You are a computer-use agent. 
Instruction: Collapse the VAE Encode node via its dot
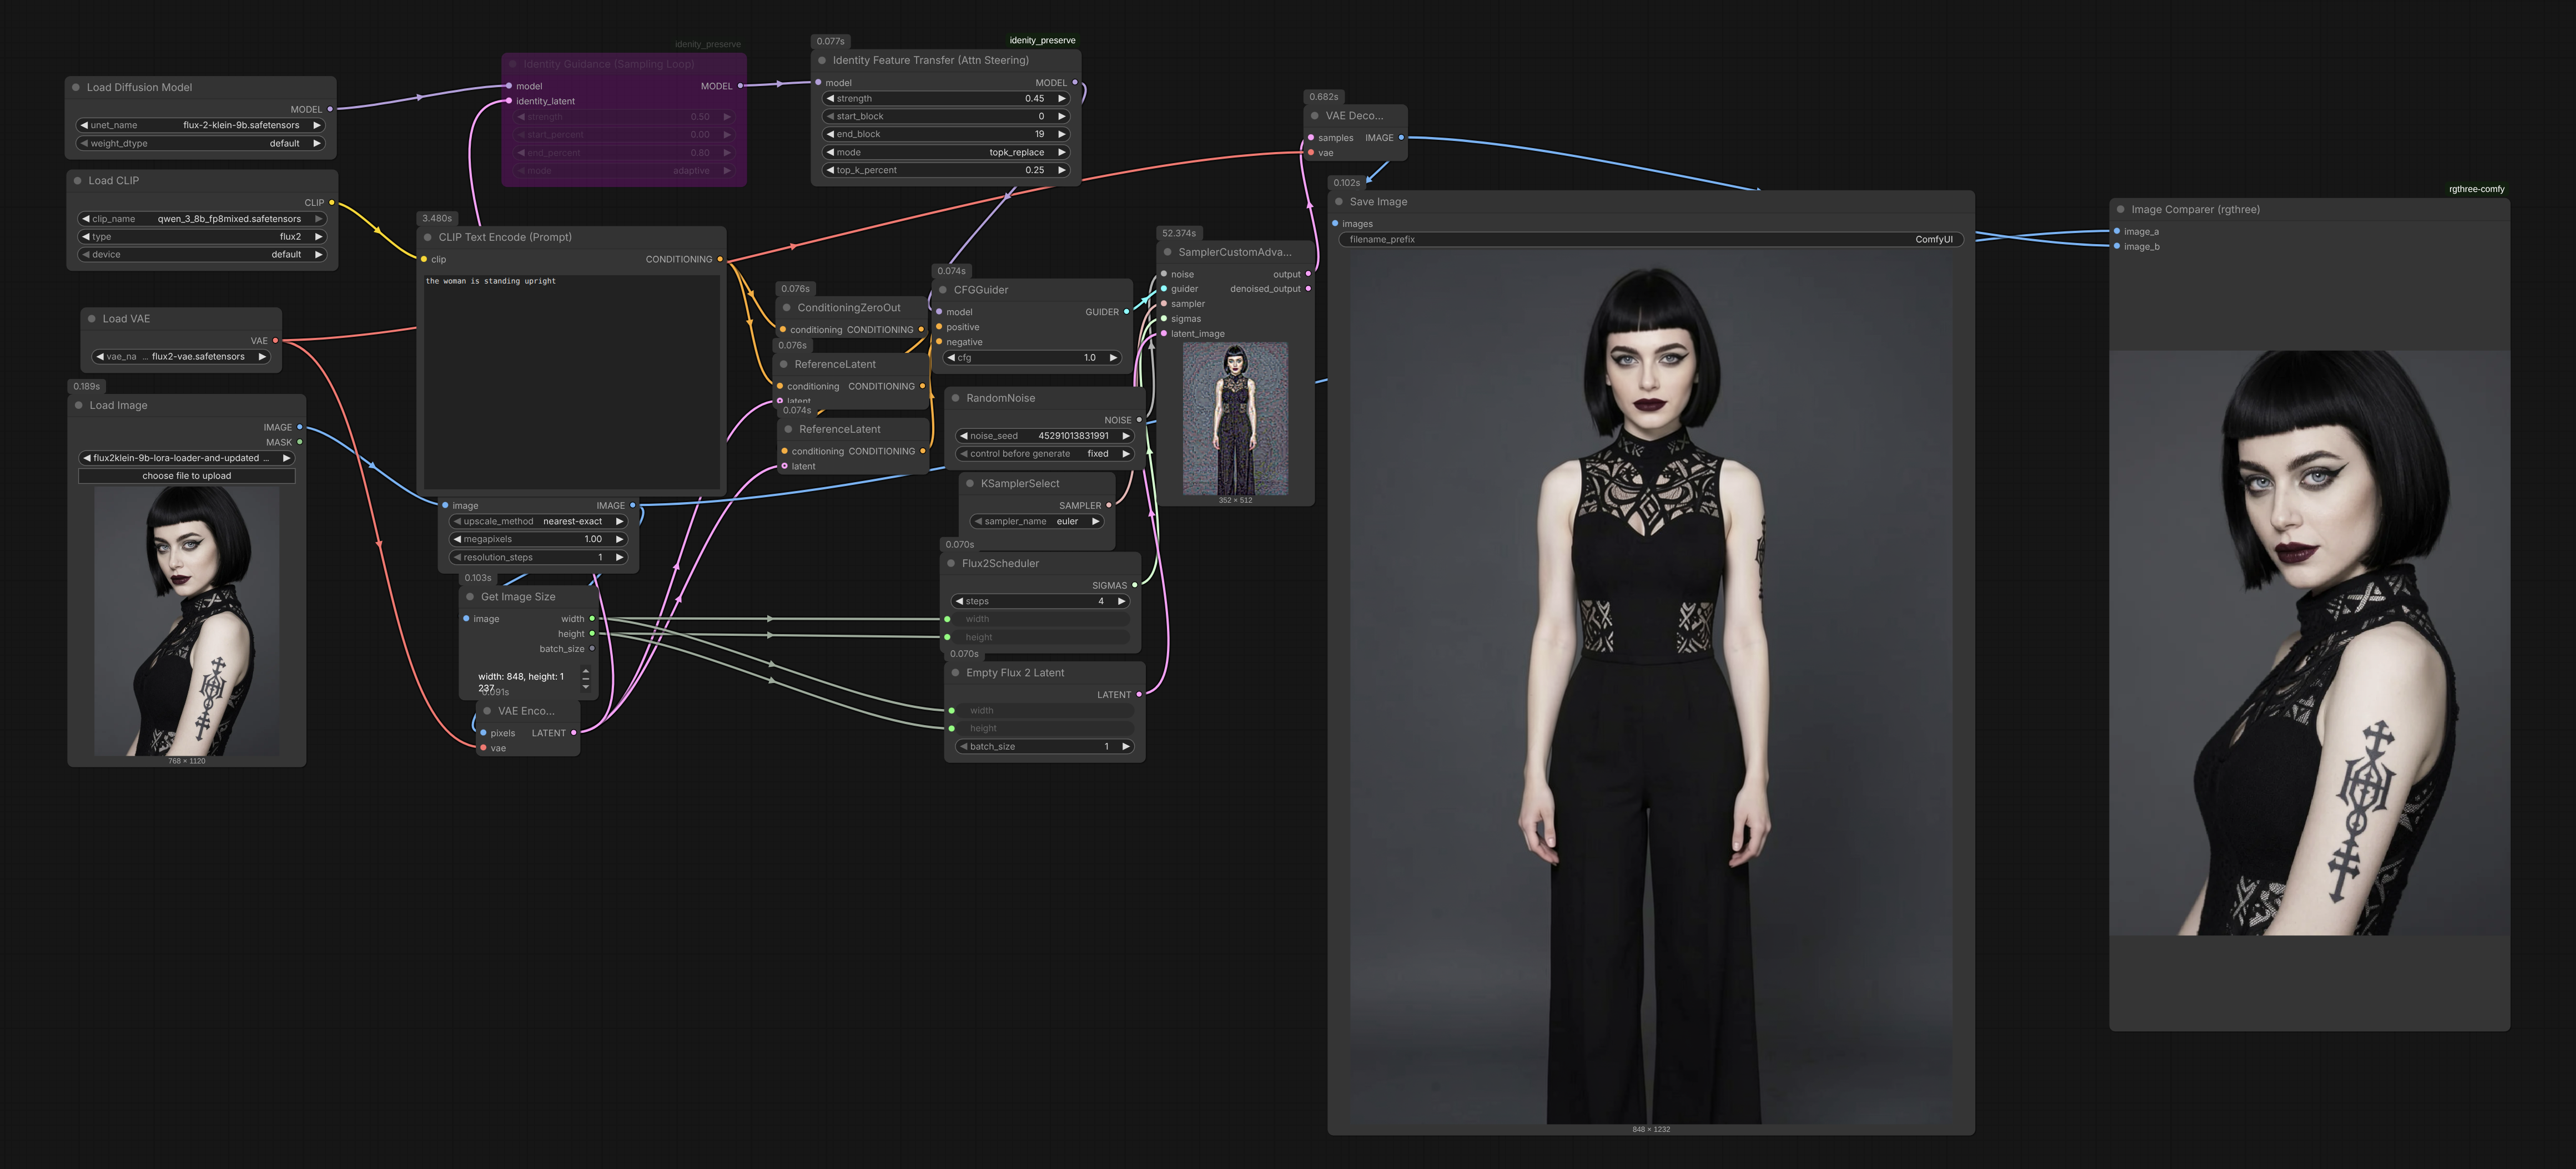point(487,711)
